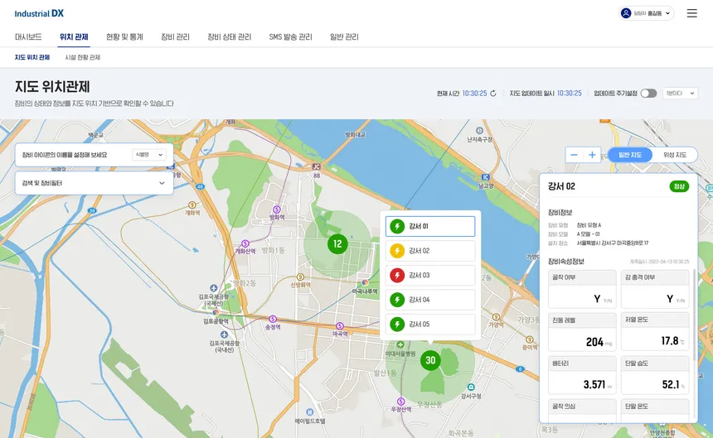Click the 강서 02 panel title

[x=561, y=186]
